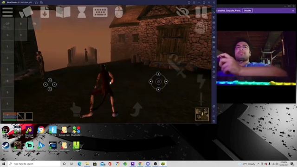
Task: Click the 'Type here to search' taskbar field
Action: click(x=34, y=164)
